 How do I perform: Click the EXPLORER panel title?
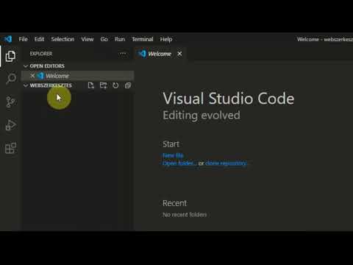41,54
